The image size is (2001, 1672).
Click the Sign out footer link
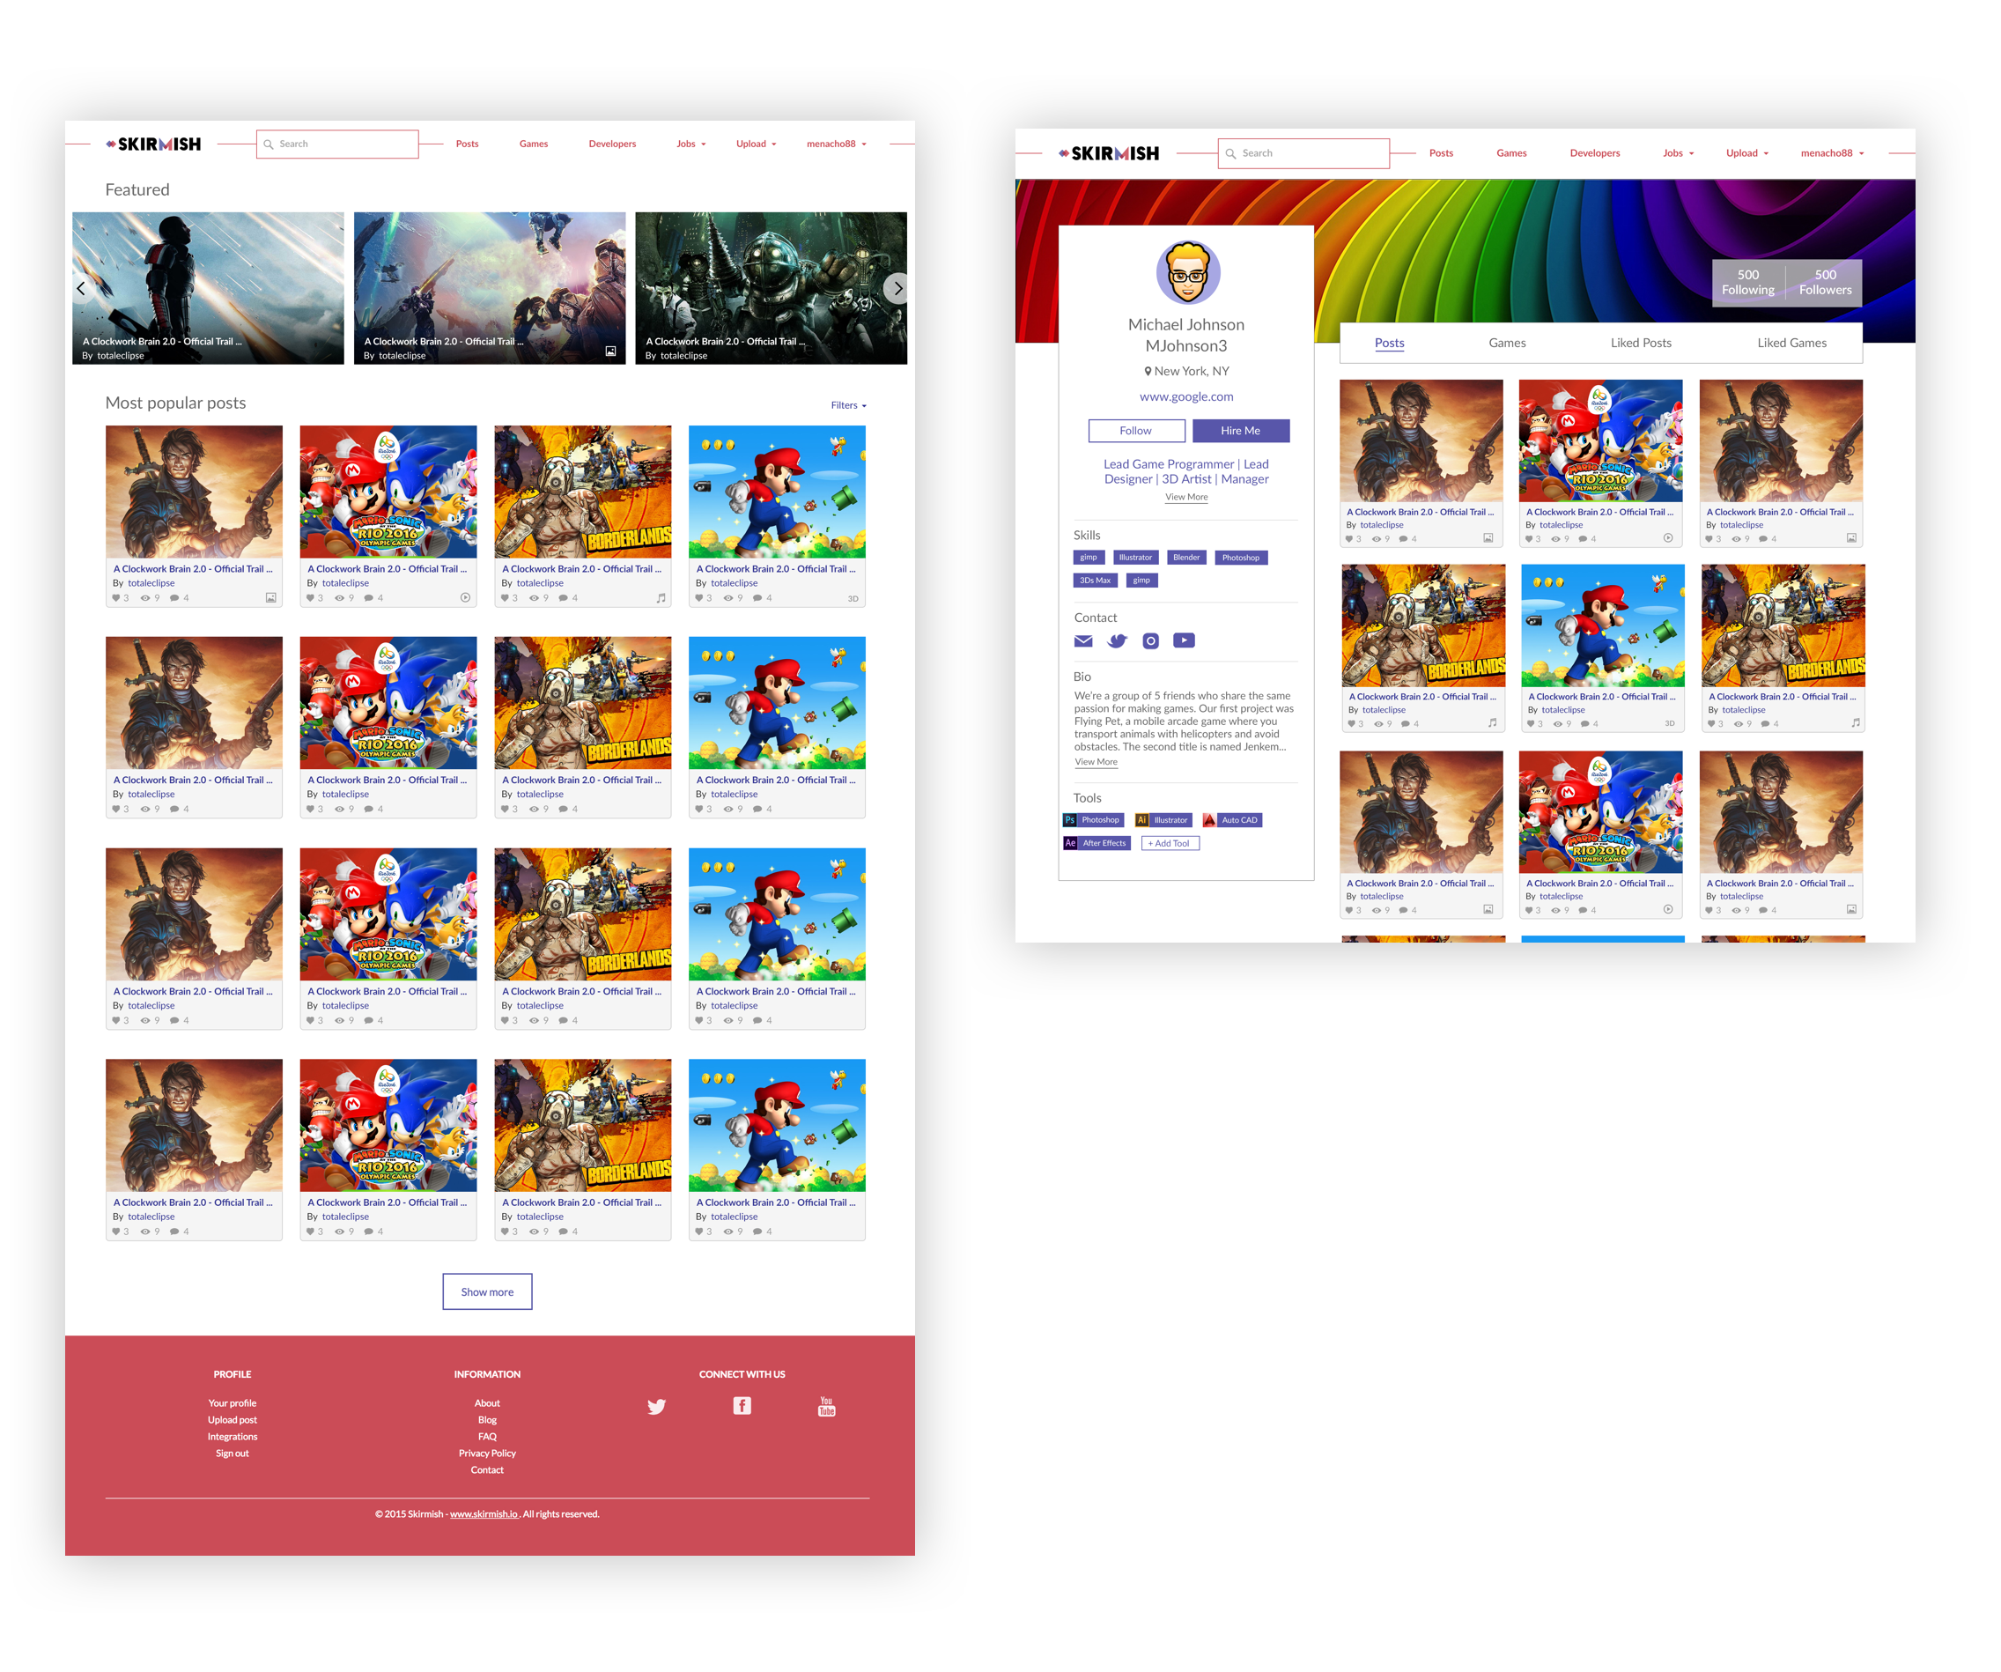(232, 1453)
